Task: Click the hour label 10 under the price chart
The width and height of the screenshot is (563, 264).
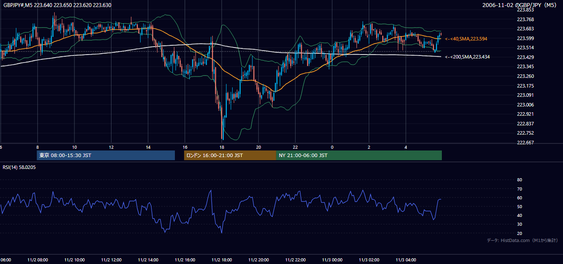Action: 74,147
